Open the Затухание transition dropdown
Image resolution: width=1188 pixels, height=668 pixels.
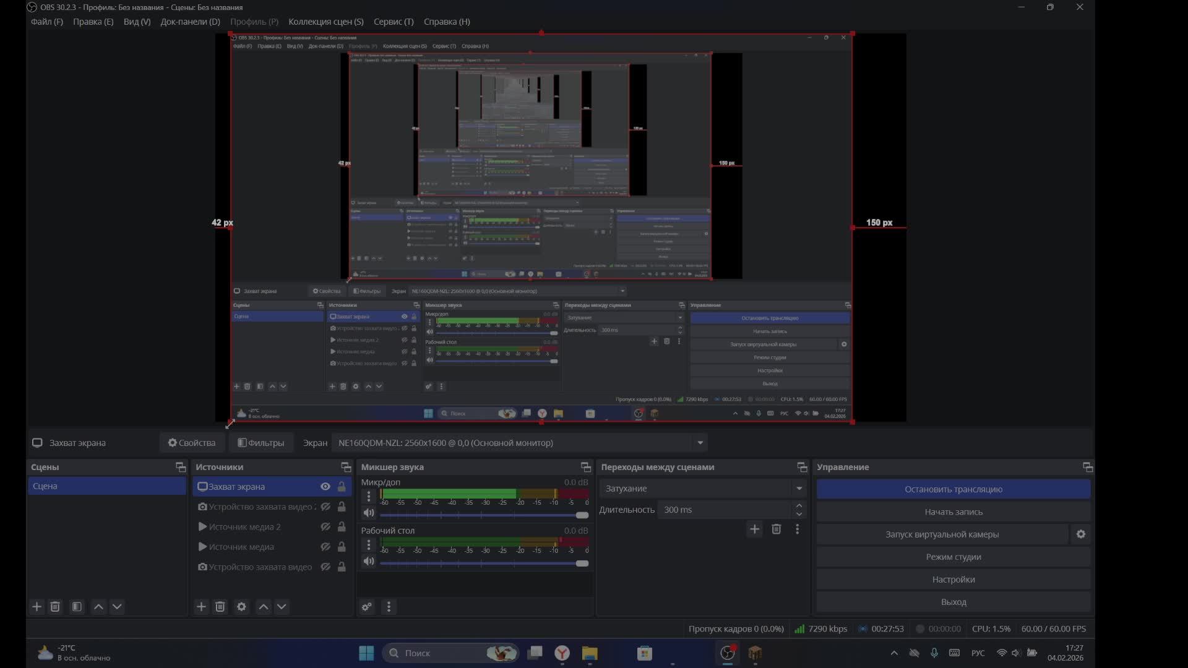click(x=799, y=489)
